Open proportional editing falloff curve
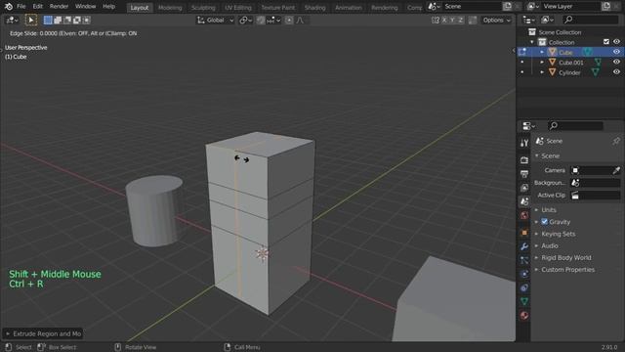The image size is (625, 352). [301, 20]
